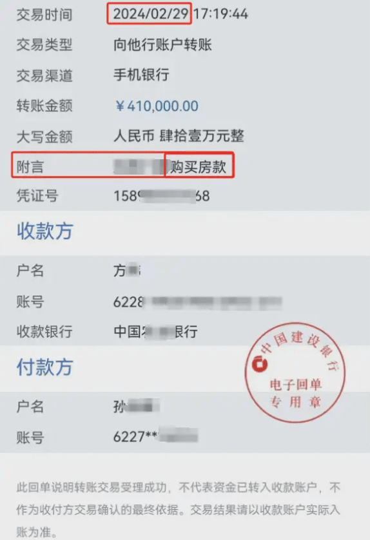The image size is (370, 540).
Task: Tap the 交易时间 label
Action: pyautogui.click(x=44, y=15)
